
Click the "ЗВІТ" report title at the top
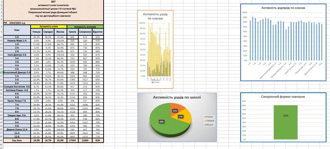pyautogui.click(x=53, y=2)
